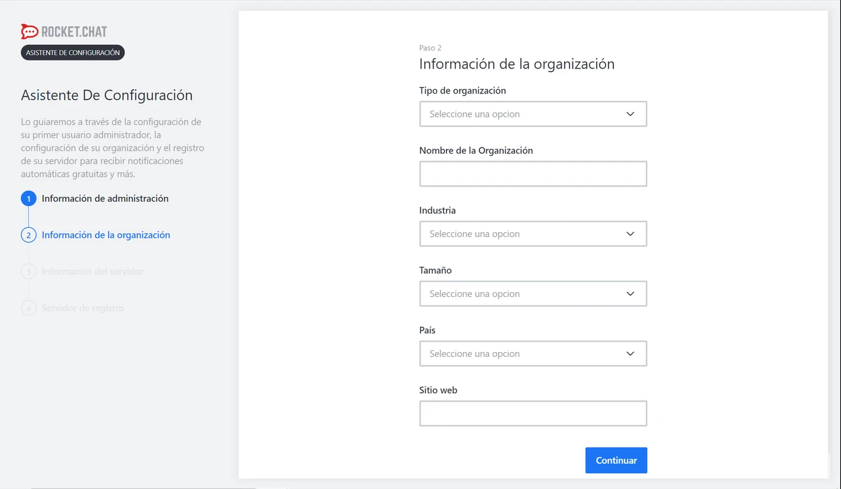
Task: Go to Información de administración step
Action: point(105,199)
